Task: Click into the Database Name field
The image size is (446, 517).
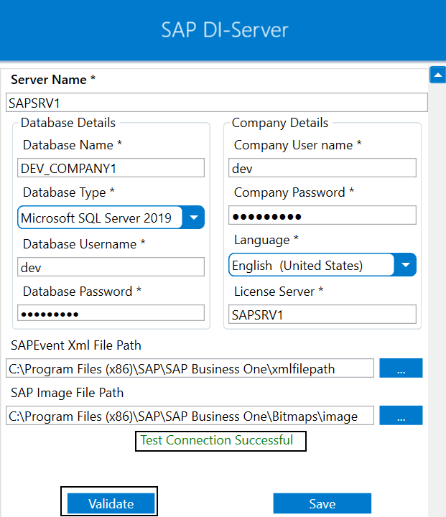Action: [x=111, y=168]
